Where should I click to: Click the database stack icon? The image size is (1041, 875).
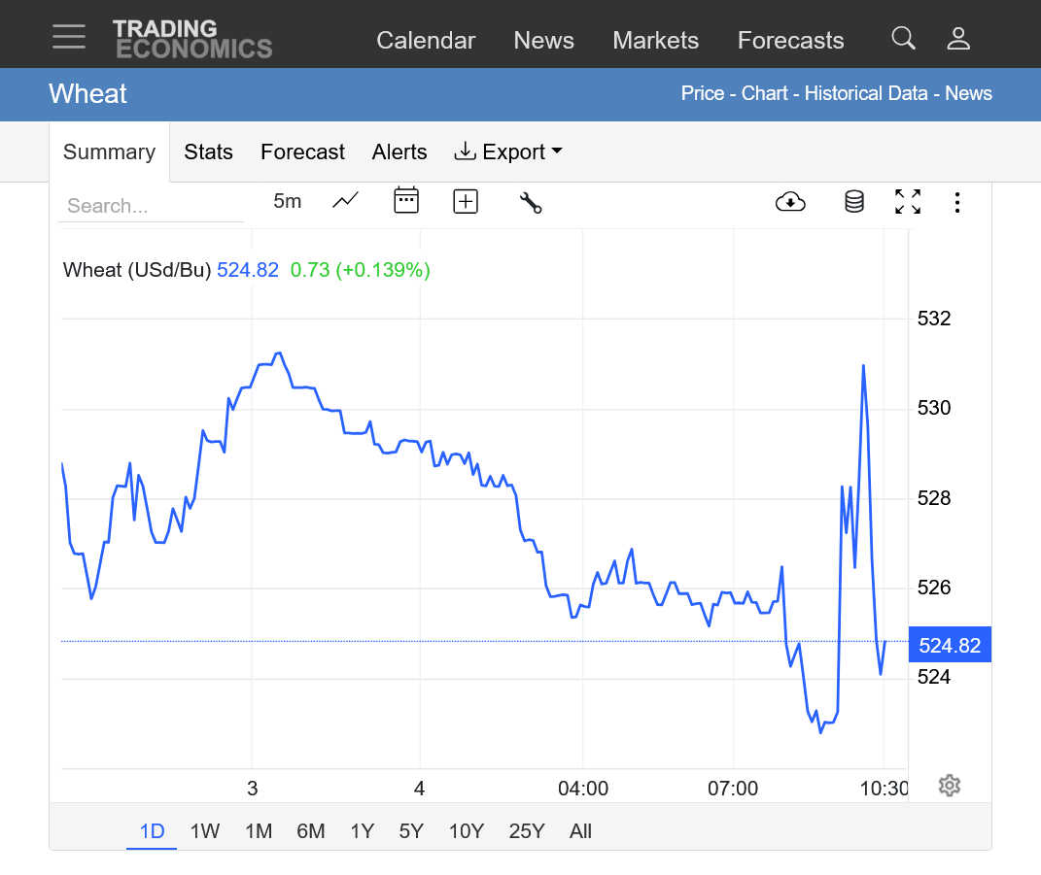point(853,202)
